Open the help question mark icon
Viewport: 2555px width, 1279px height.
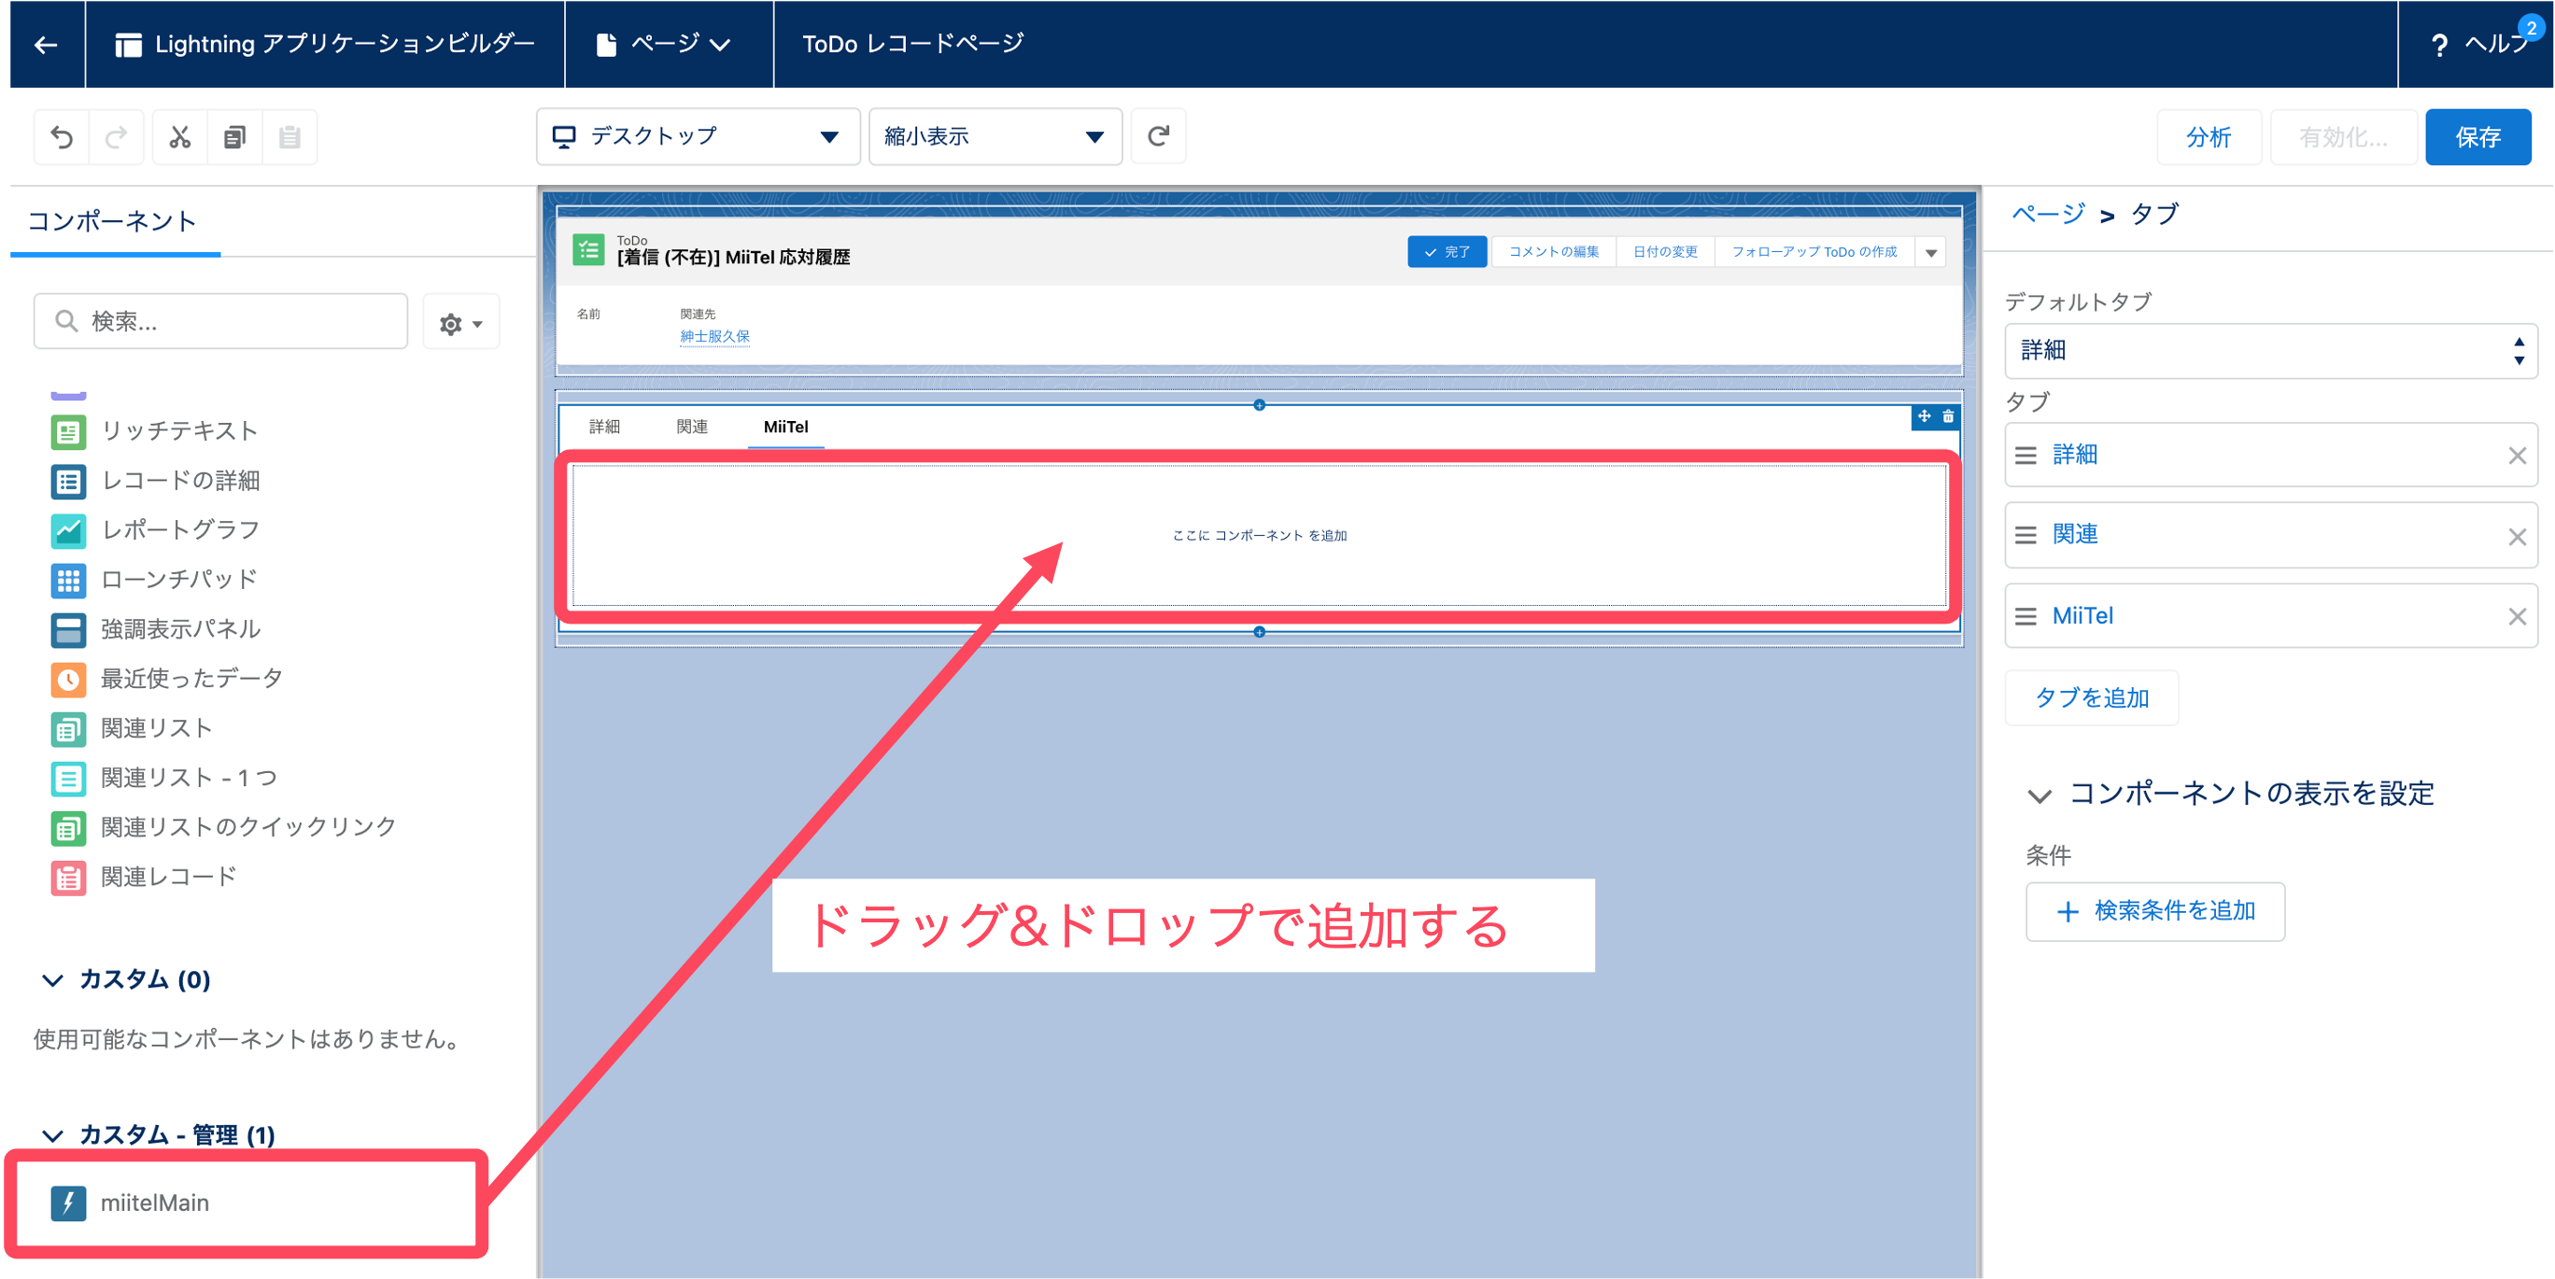pyautogui.click(x=2439, y=45)
